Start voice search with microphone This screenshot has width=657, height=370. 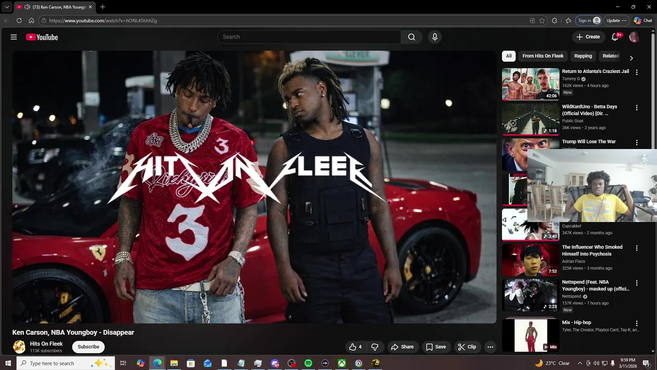[435, 37]
